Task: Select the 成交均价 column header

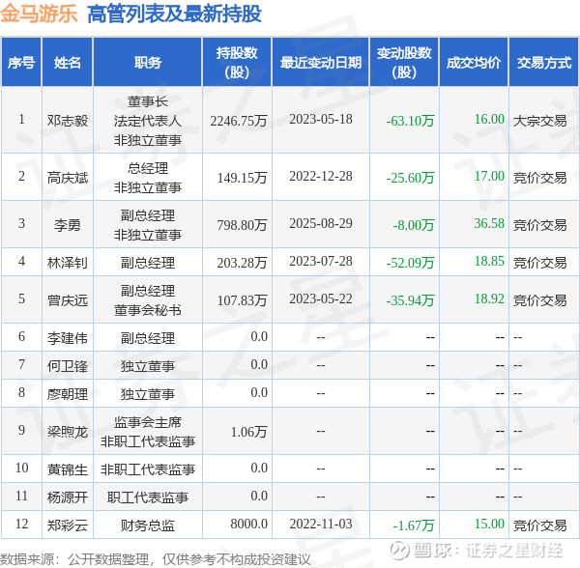Action: tap(474, 63)
